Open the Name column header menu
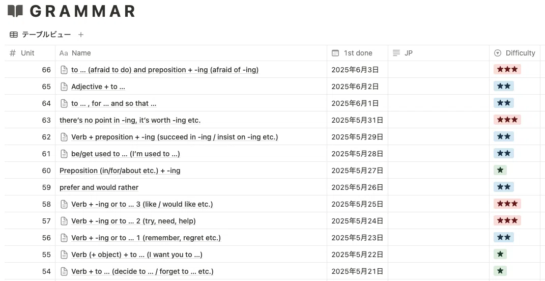Image resolution: width=545 pixels, height=281 pixels. (x=191, y=53)
